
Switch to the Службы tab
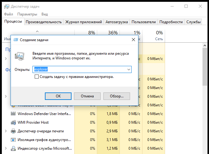pos(194,22)
